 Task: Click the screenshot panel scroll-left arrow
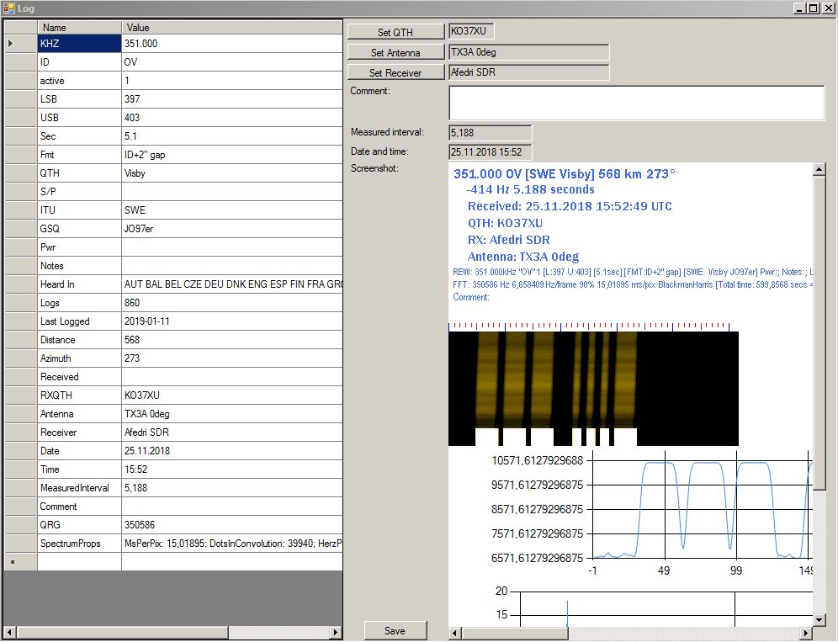point(455,633)
